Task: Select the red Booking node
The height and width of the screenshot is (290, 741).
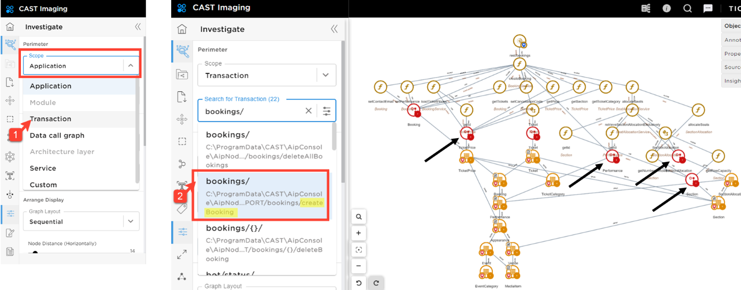Action: coord(413,111)
